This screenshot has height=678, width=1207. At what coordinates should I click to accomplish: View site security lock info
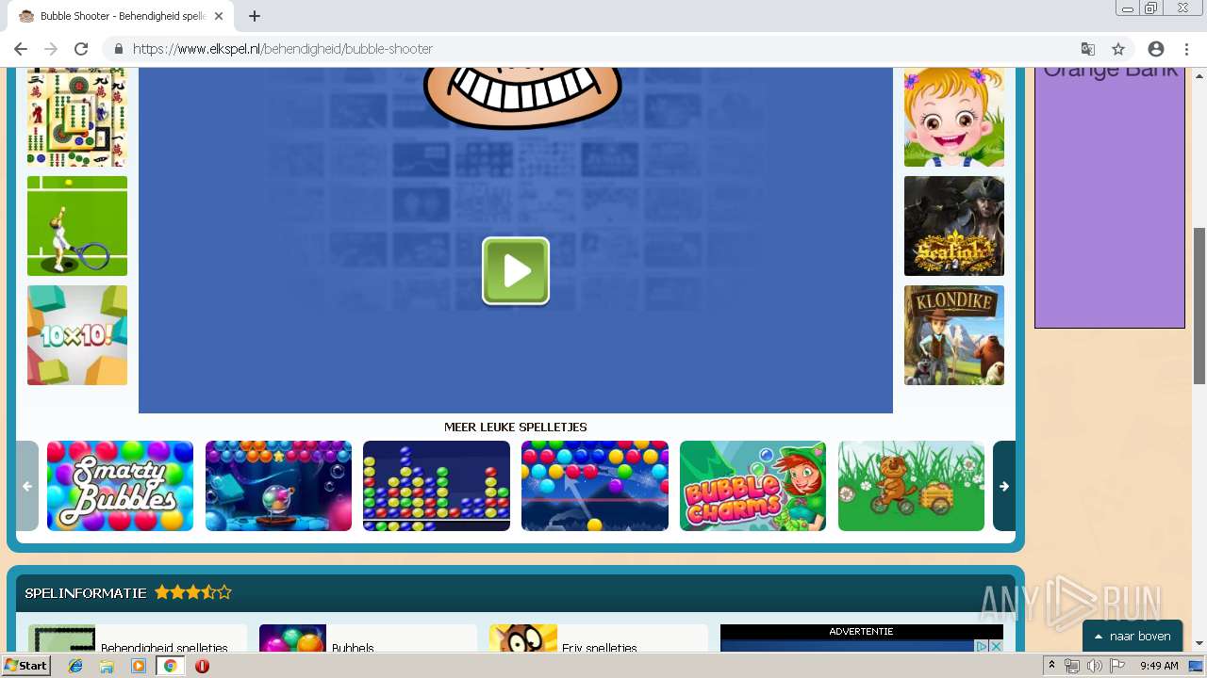(x=119, y=49)
